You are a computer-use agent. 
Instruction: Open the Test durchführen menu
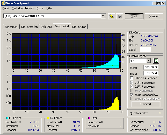click(23, 8)
